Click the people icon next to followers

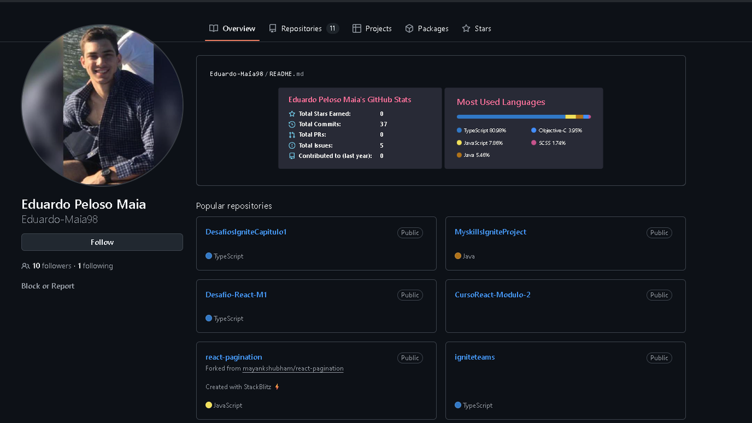25,266
